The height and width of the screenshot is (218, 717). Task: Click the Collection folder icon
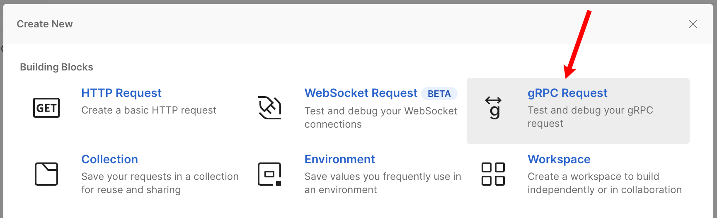click(46, 174)
